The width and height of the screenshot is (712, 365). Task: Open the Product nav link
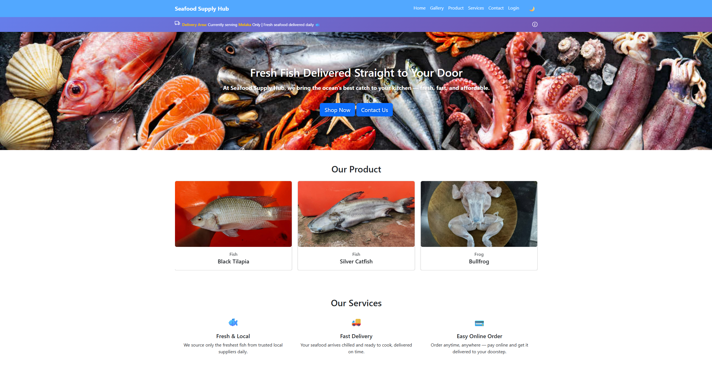[x=456, y=8]
